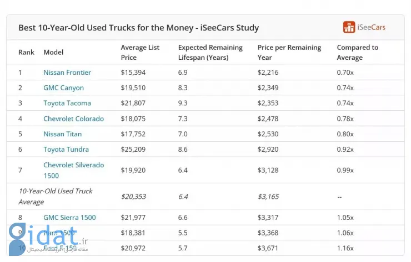The width and height of the screenshot is (411, 262).
Task: Select the Model column header
Action: click(53, 52)
